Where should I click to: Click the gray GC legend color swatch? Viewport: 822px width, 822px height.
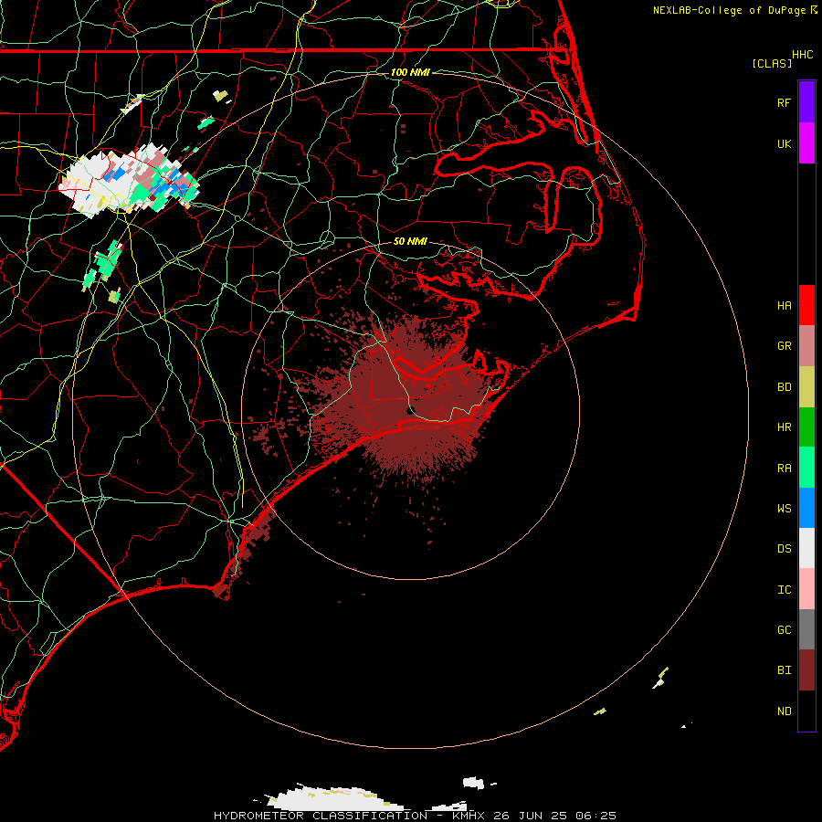tap(806, 629)
